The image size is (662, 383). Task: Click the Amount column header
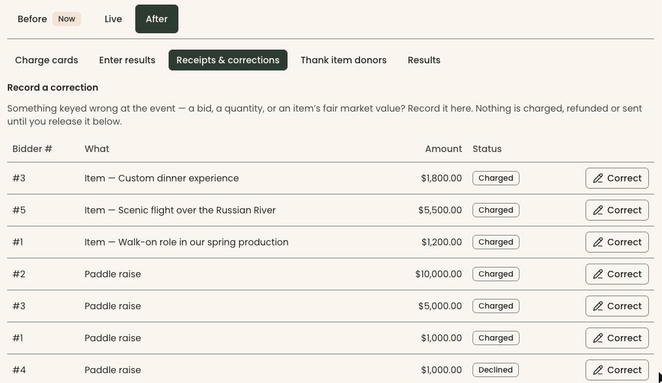pyautogui.click(x=443, y=149)
